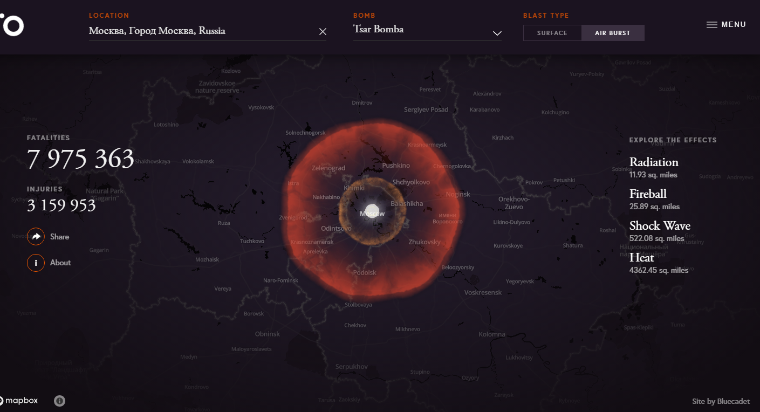Click the About text link
This screenshot has height=412, width=760.
[x=60, y=263]
